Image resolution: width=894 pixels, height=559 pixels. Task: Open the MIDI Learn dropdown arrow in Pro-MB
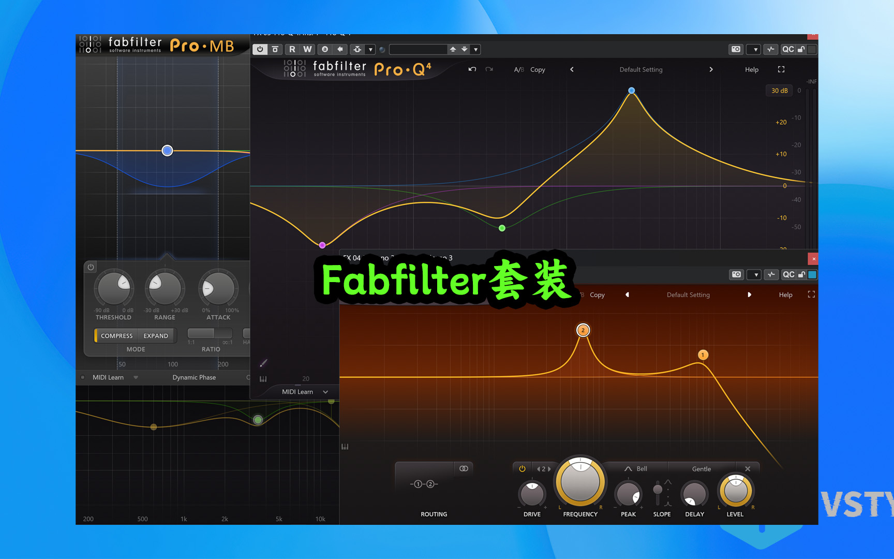(x=136, y=377)
